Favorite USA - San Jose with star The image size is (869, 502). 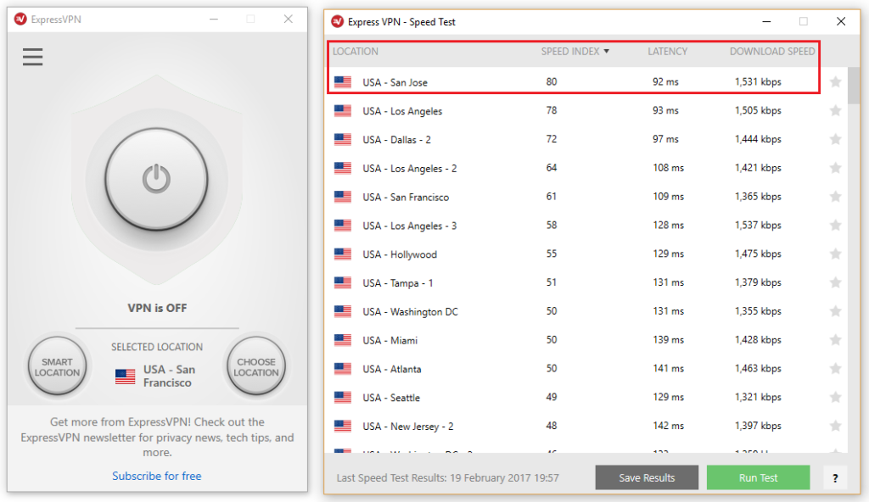835,82
